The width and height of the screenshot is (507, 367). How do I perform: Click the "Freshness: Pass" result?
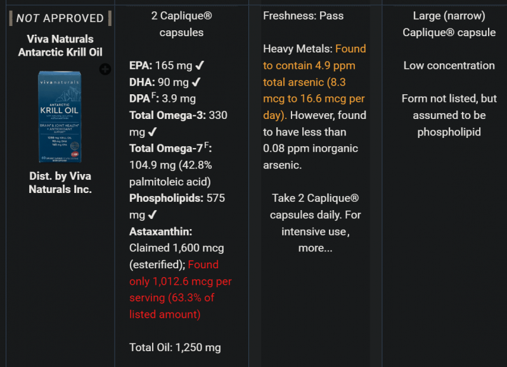pos(304,16)
